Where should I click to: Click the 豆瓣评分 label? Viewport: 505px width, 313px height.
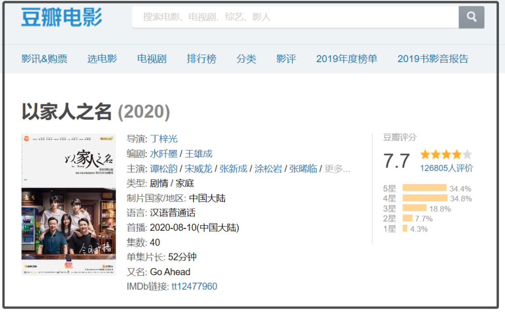point(399,137)
